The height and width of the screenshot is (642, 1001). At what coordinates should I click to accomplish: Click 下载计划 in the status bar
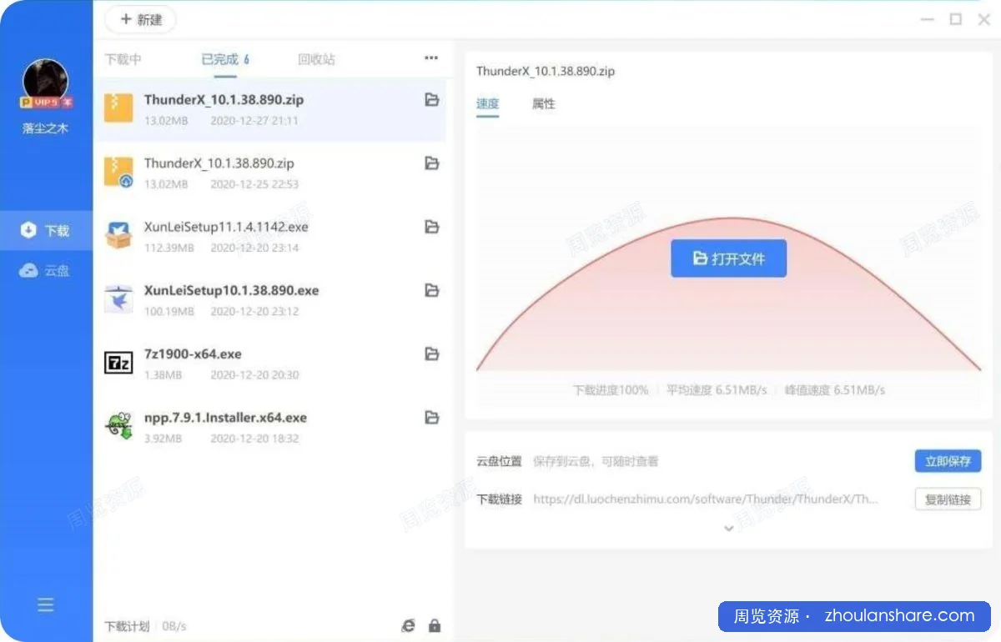(128, 626)
